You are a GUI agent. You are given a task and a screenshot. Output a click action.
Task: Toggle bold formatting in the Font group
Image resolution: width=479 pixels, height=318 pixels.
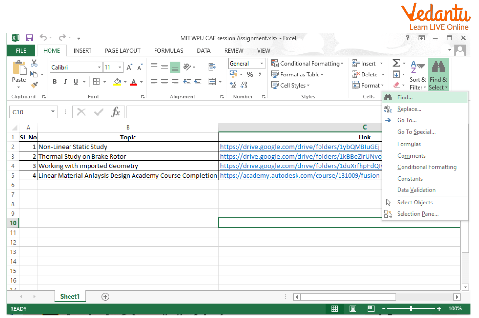[x=55, y=81]
